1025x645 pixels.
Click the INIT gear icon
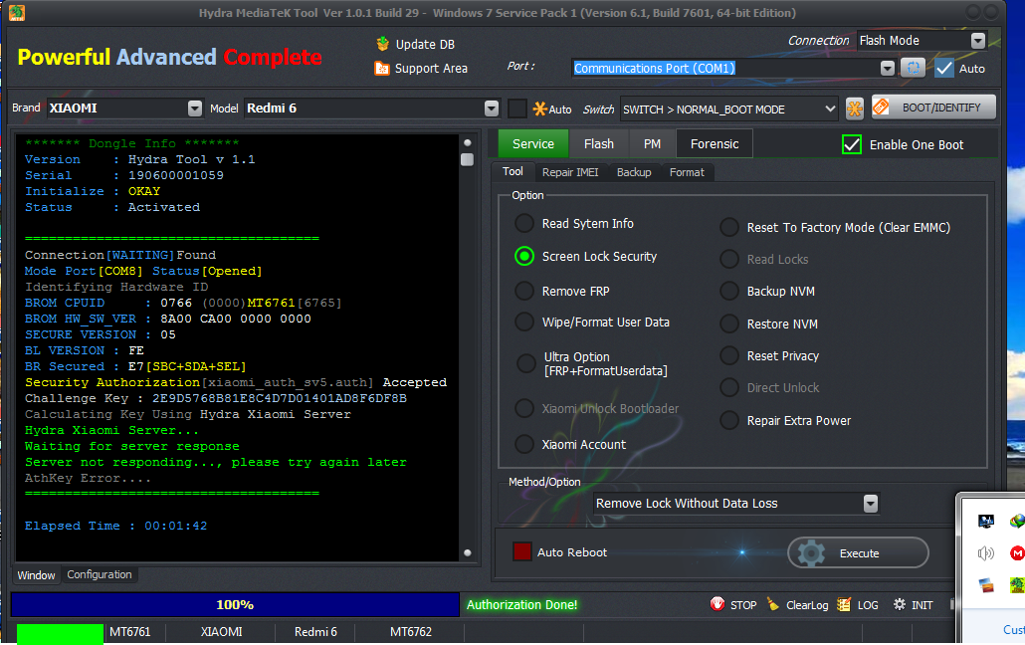pyautogui.click(x=900, y=604)
